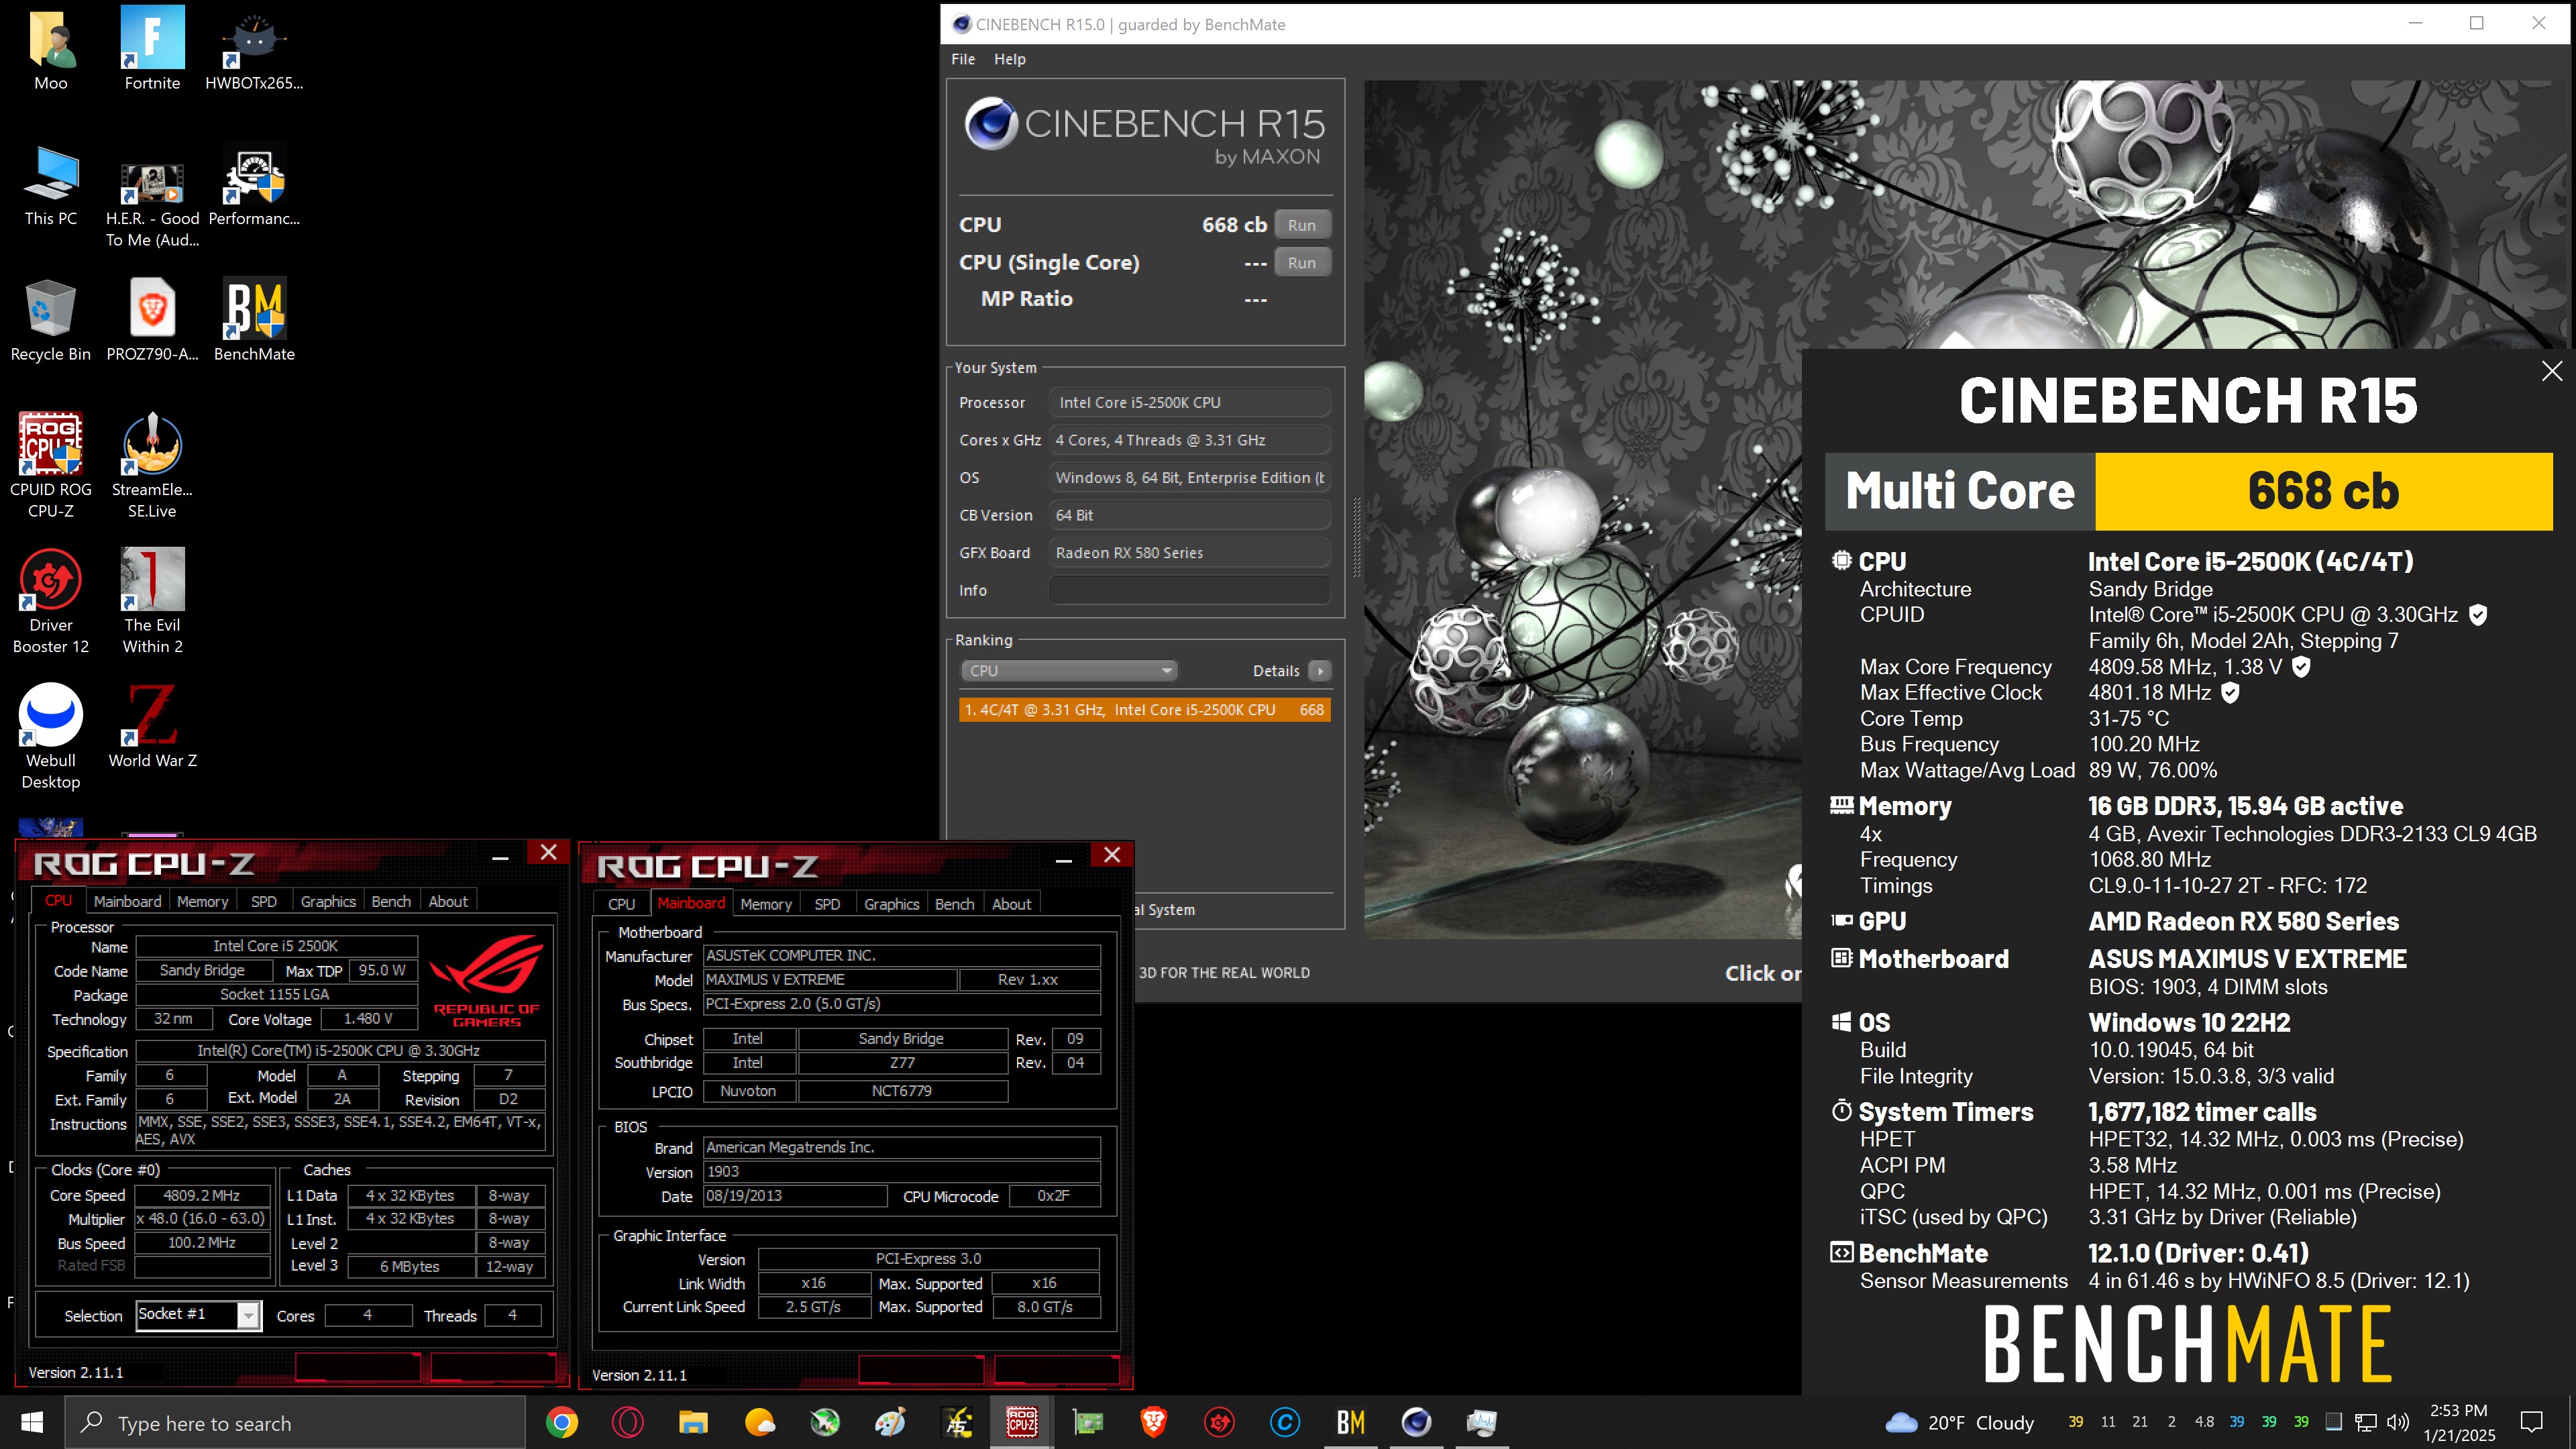Click the Multi Core 668 cb score banner
This screenshot has width=2576, height=1449.
[x=2189, y=491]
